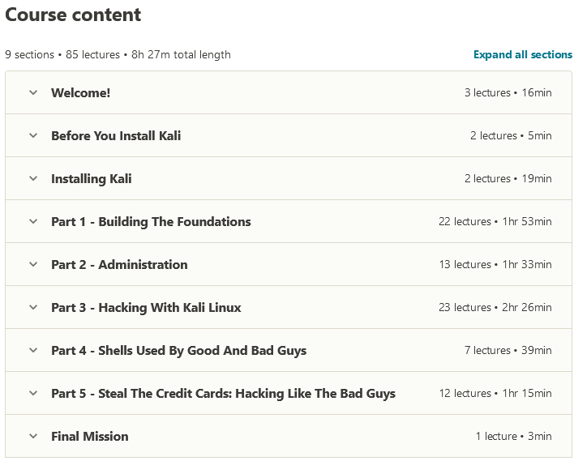Open the Before You Install Kali title
This screenshot has height=461, width=574.
pyautogui.click(x=116, y=135)
